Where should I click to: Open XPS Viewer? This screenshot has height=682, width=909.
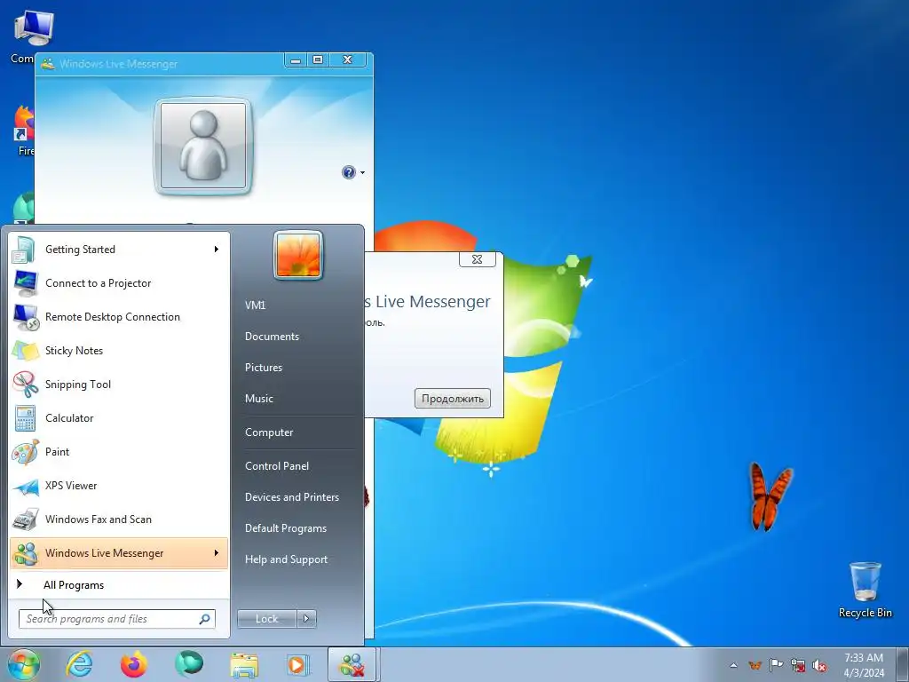(x=119, y=486)
